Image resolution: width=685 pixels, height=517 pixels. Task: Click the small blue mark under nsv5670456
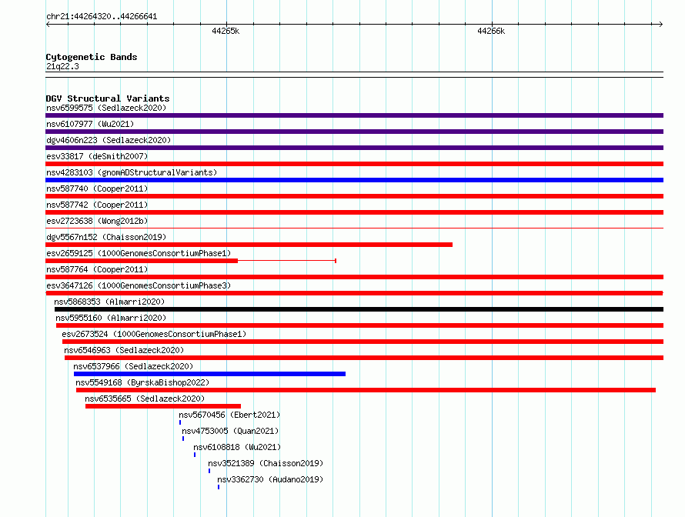point(180,422)
